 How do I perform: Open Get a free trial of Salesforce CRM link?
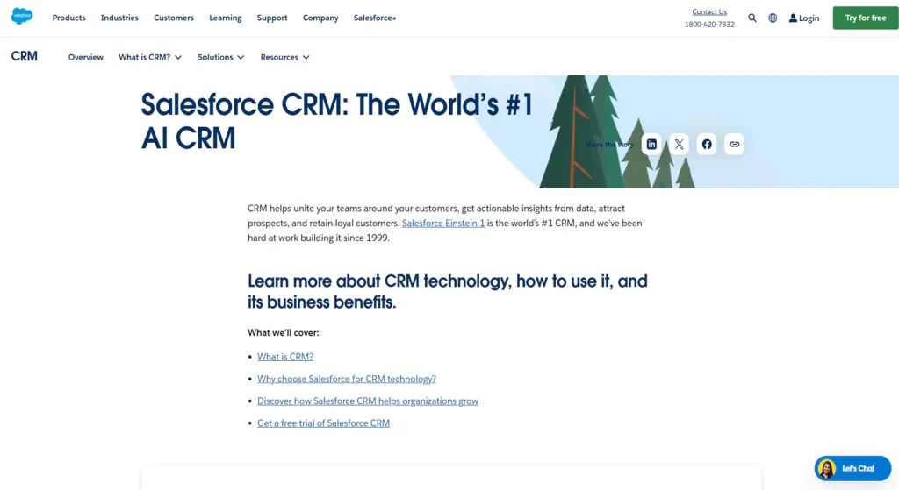[x=323, y=423]
